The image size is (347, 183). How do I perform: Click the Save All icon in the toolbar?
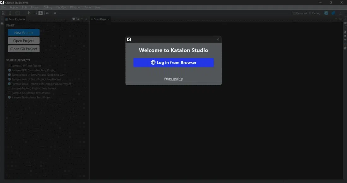pyautogui.click(x=10, y=13)
